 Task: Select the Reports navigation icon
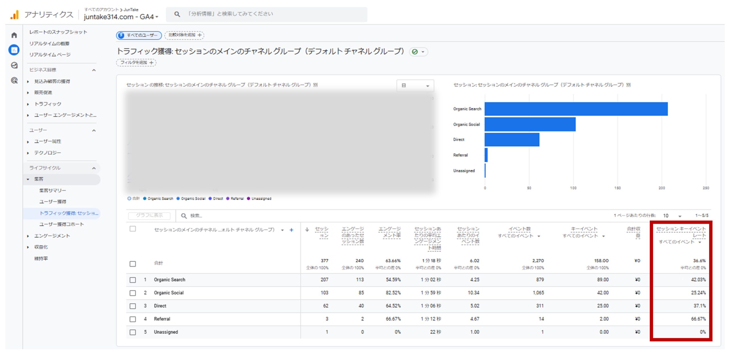[14, 50]
